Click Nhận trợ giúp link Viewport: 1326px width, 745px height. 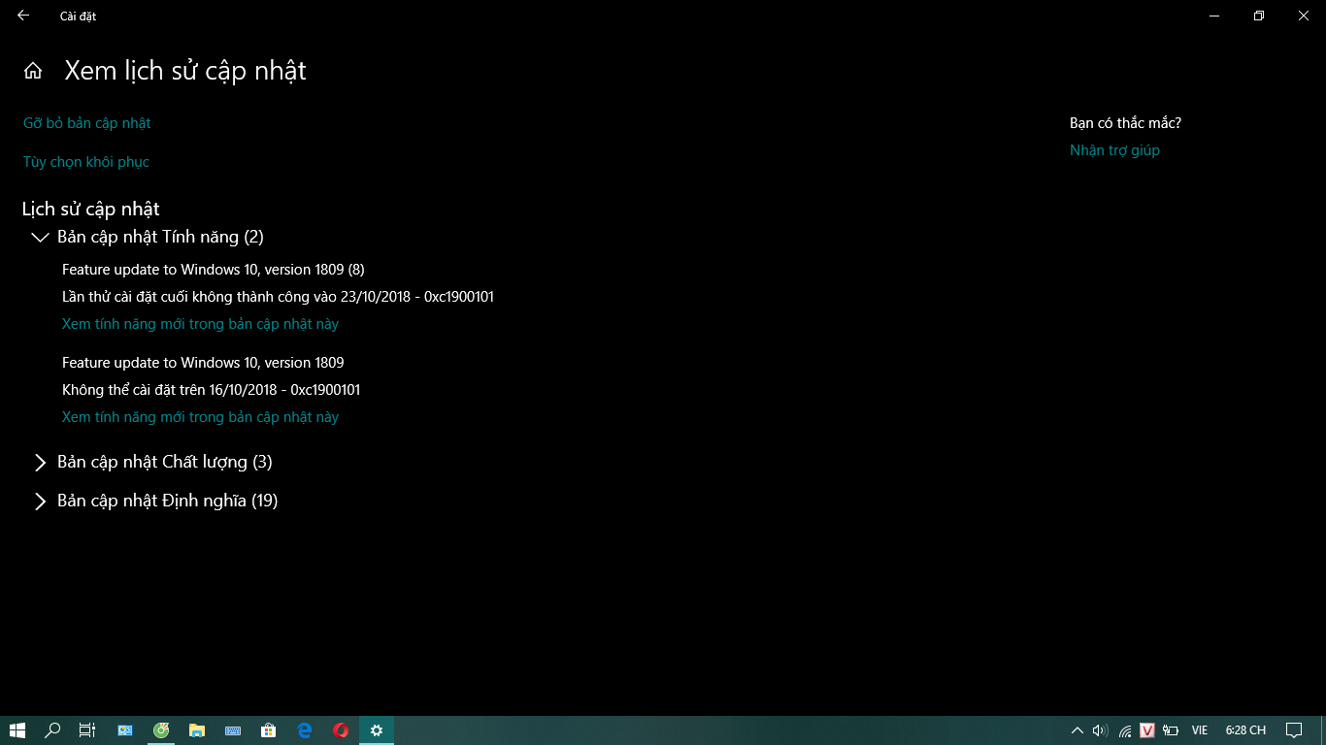1114,150
